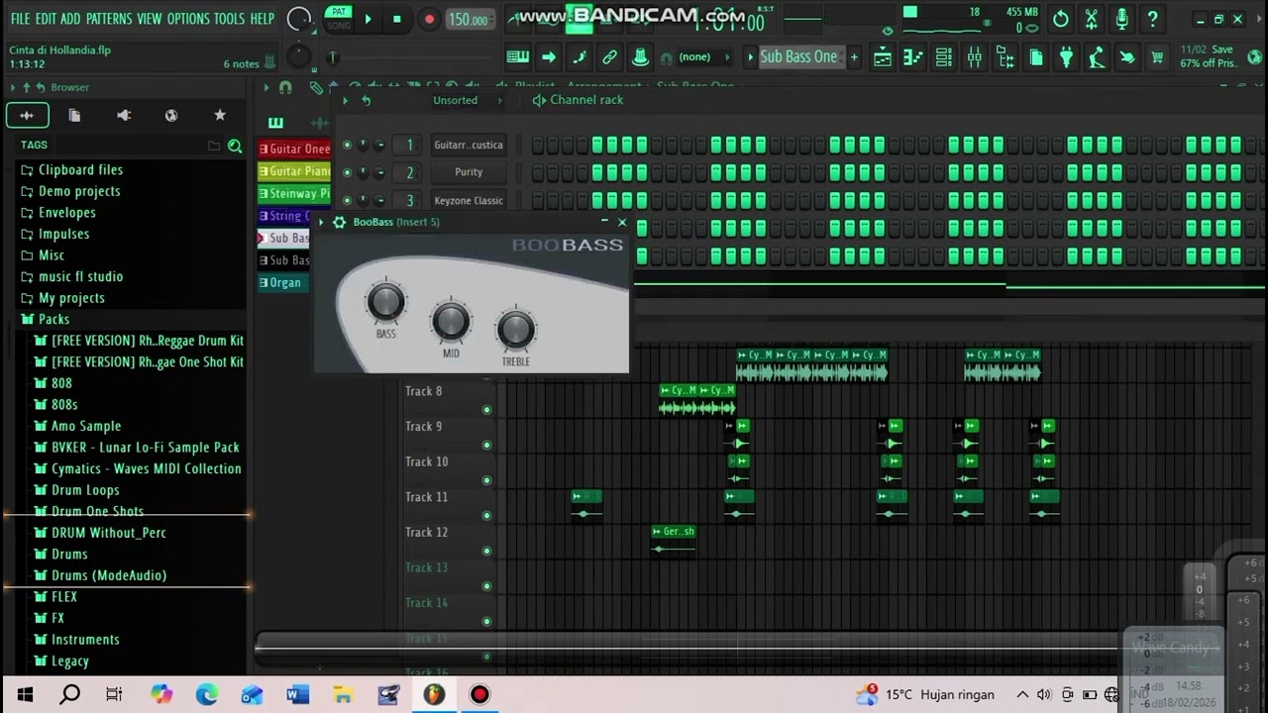1268x713 pixels.
Task: Open the ADD menu
Action: [70, 19]
